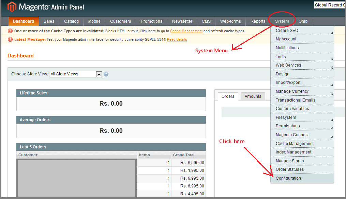The image size is (346, 199).
Task: Click the cache warning alert icon
Action: pos(10,31)
